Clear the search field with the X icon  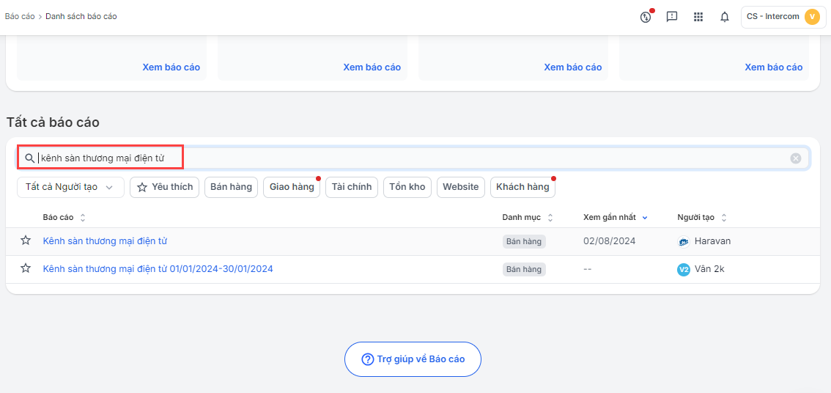(x=796, y=158)
